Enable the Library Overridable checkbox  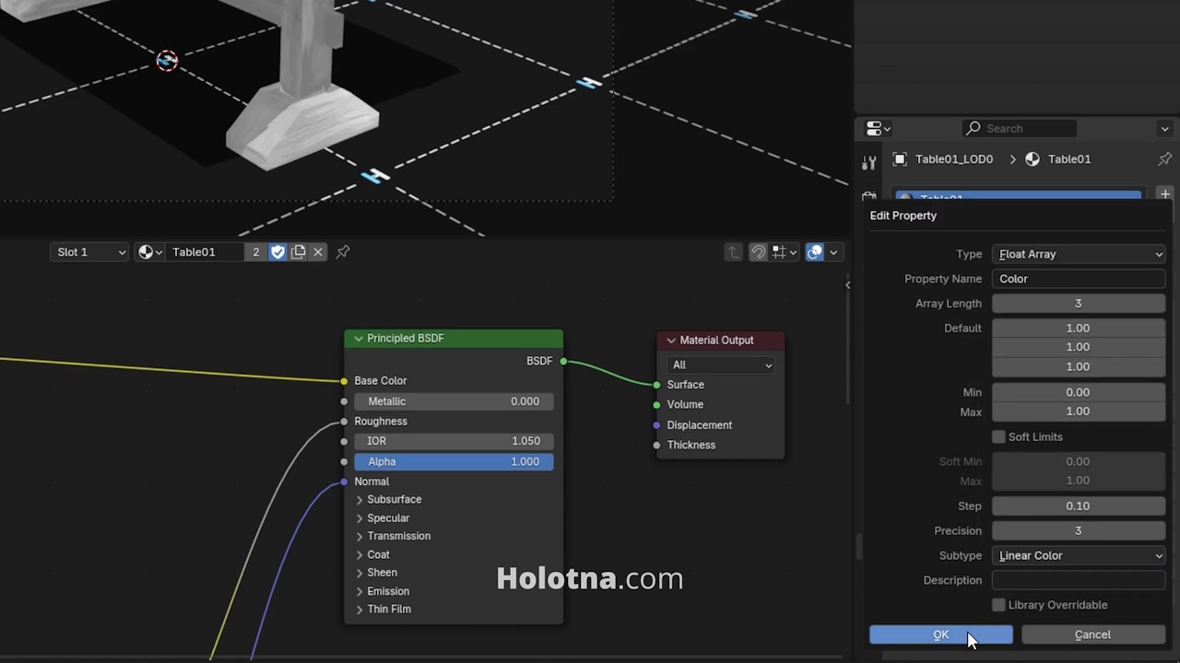coord(998,605)
